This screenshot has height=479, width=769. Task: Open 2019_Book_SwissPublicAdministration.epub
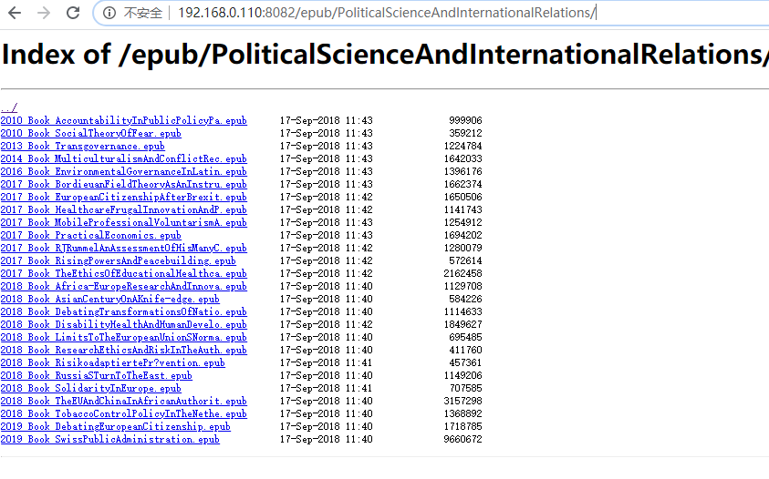tap(109, 439)
